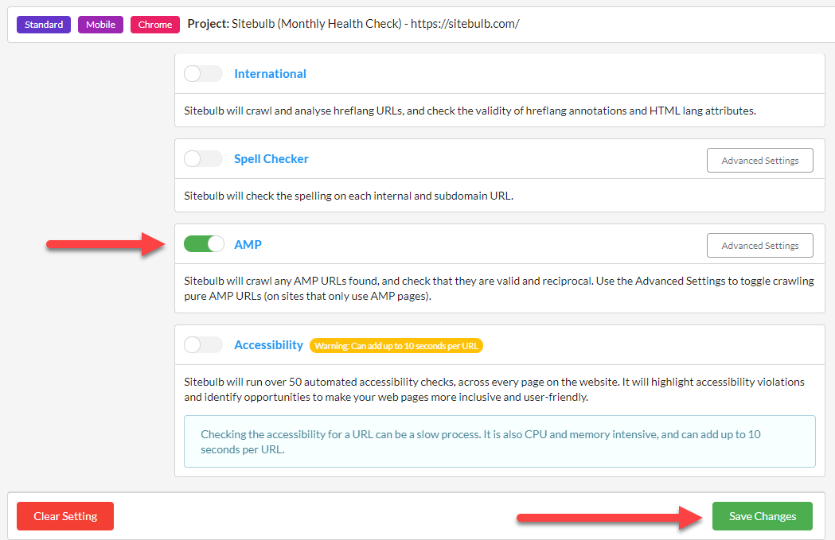Click the yellow 10 seconds per URL warning badge

click(x=396, y=346)
